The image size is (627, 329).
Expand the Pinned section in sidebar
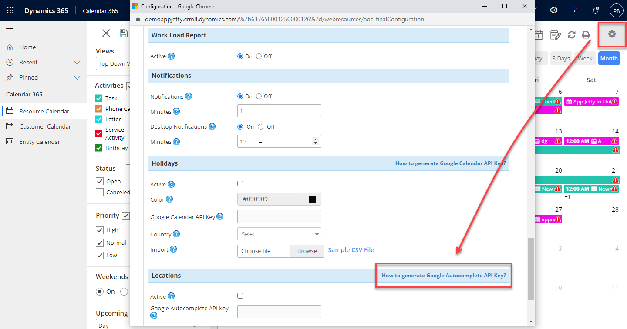click(x=77, y=77)
